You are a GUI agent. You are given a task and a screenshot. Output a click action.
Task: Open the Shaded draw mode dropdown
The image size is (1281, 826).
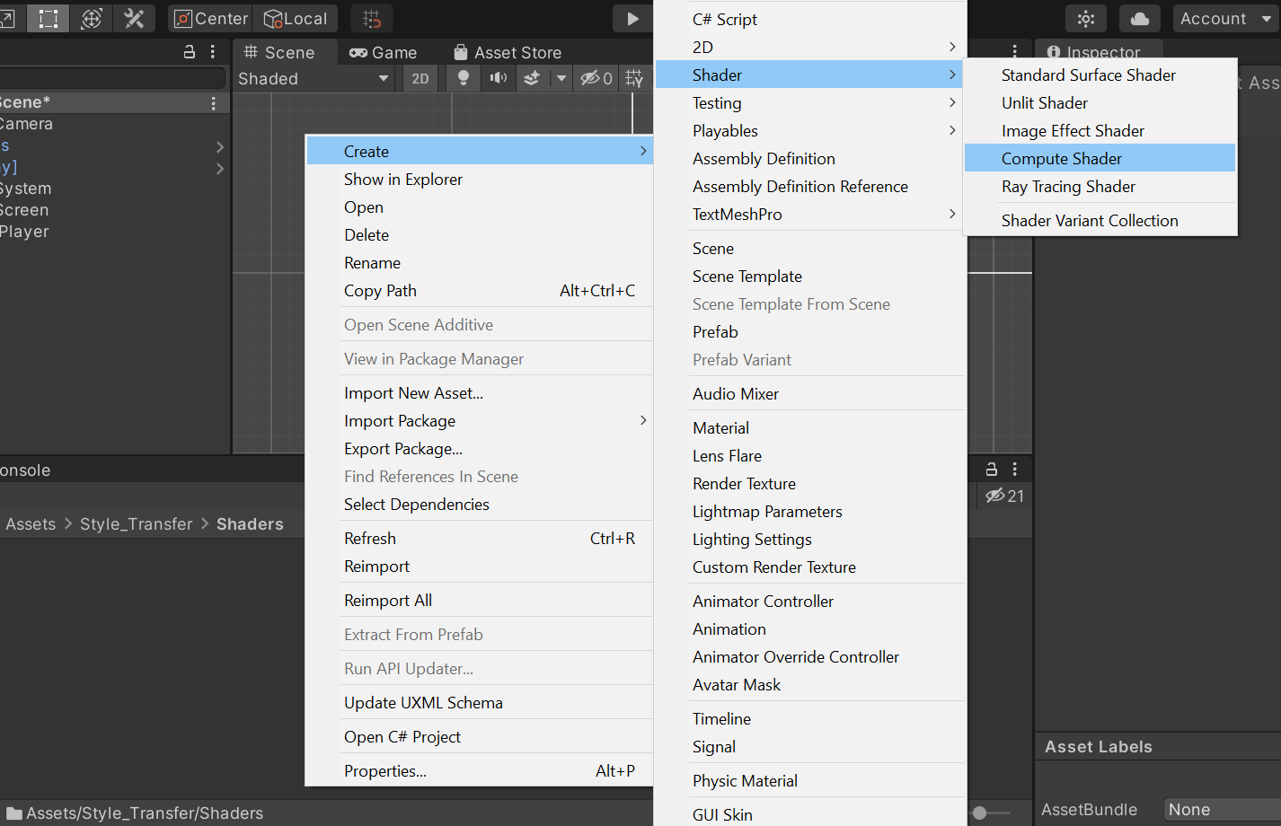click(313, 79)
